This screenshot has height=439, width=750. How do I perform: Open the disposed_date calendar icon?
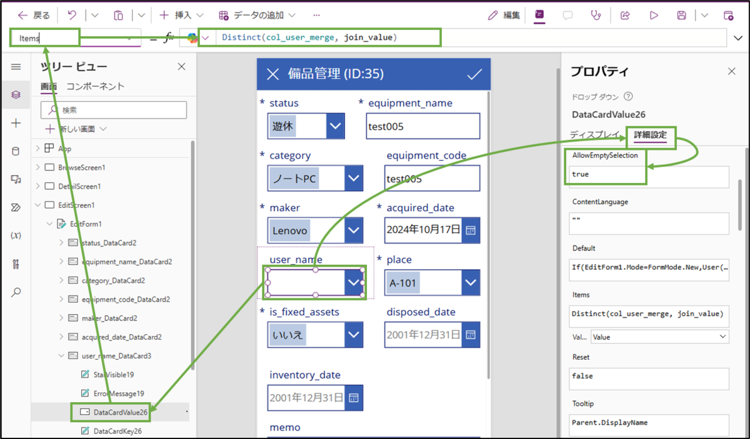[471, 335]
